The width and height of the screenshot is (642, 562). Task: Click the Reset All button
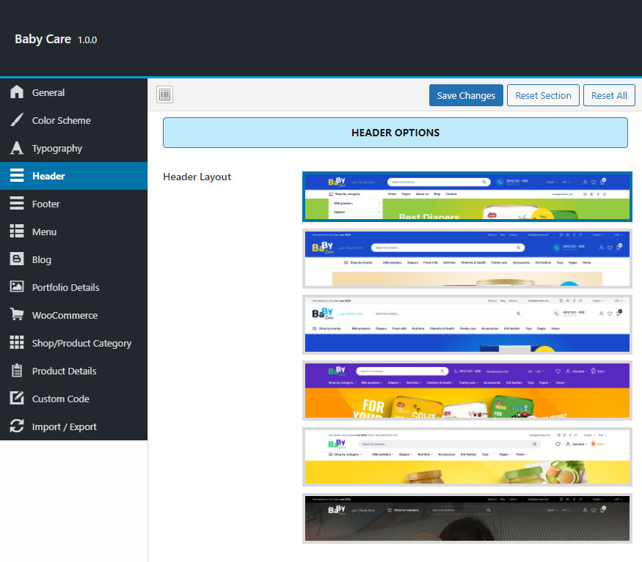coord(609,95)
